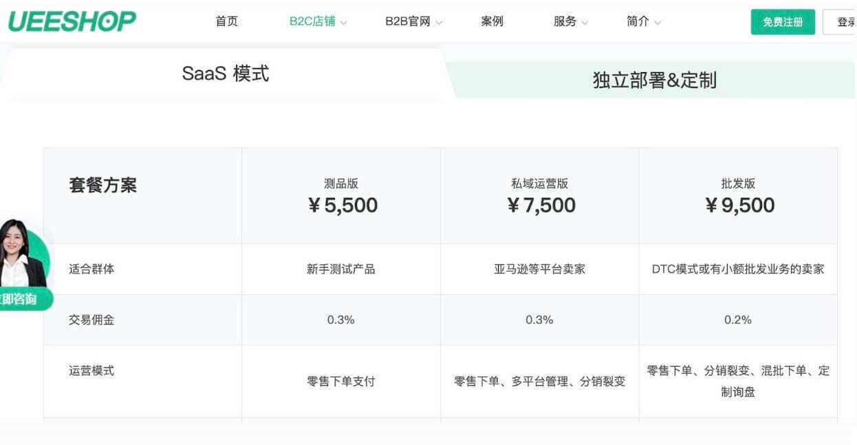Screen dimensions: 857x445
Task: Select the 测品版 ¥5,500 plan
Action: point(341,196)
